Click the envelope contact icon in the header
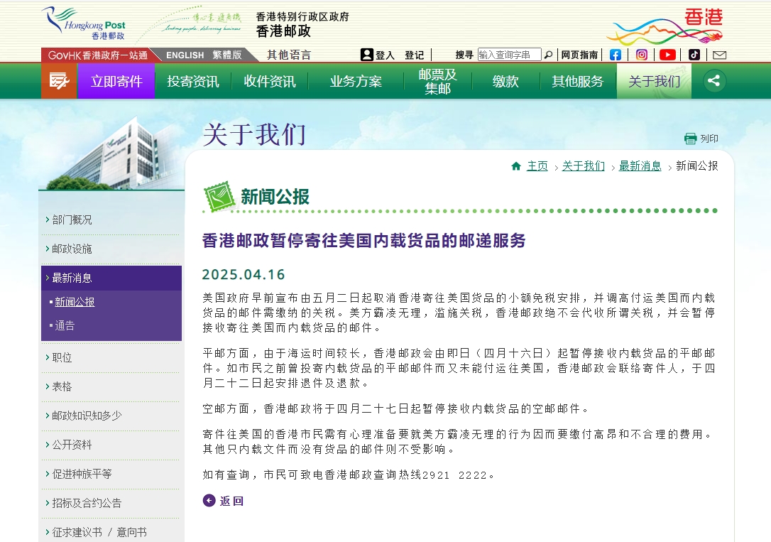Image resolution: width=771 pixels, height=542 pixels. point(720,54)
